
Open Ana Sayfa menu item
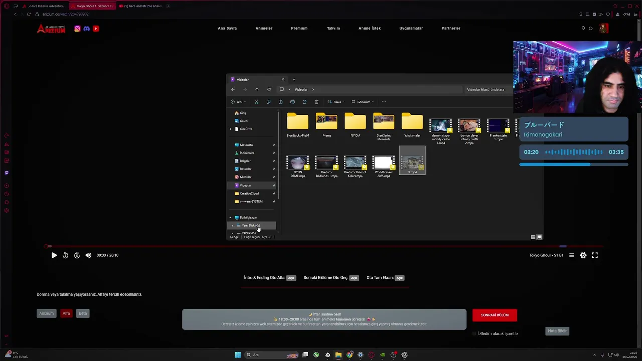[227, 28]
